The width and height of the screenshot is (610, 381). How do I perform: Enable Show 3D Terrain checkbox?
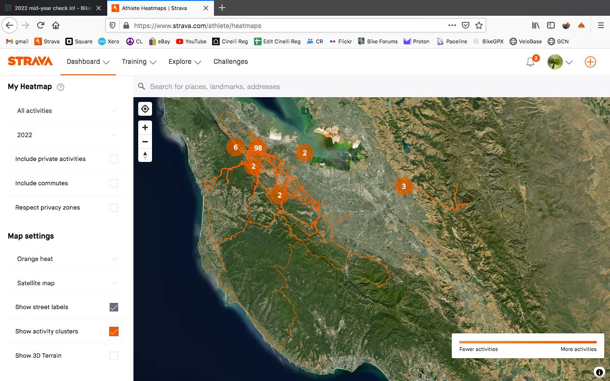point(114,356)
